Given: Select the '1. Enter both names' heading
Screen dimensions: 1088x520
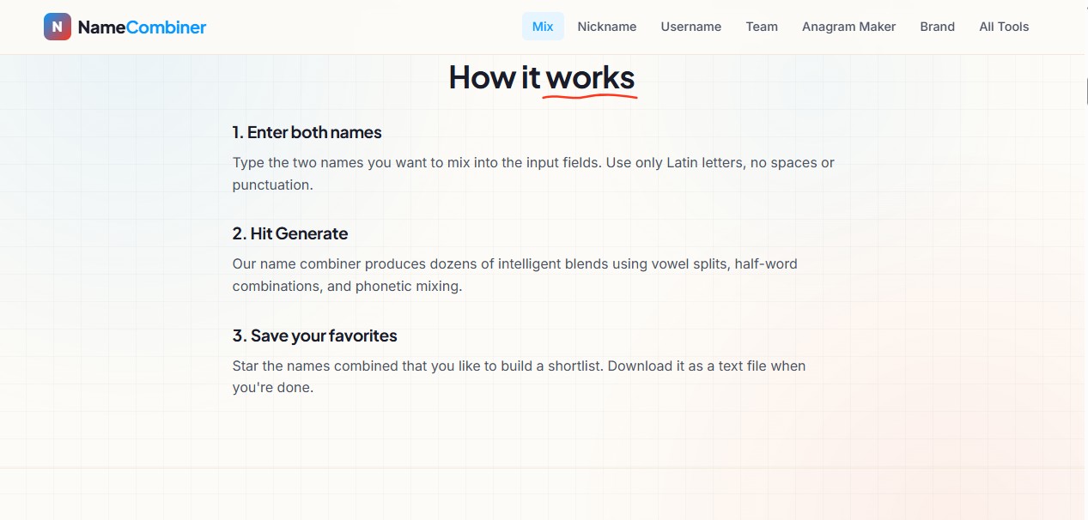Looking at the screenshot, I should [307, 132].
